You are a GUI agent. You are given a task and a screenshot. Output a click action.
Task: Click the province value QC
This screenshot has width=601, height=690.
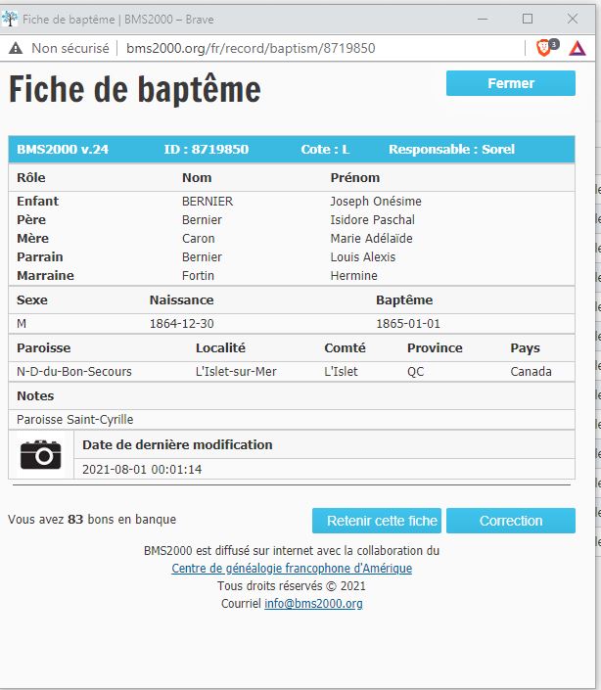[415, 372]
